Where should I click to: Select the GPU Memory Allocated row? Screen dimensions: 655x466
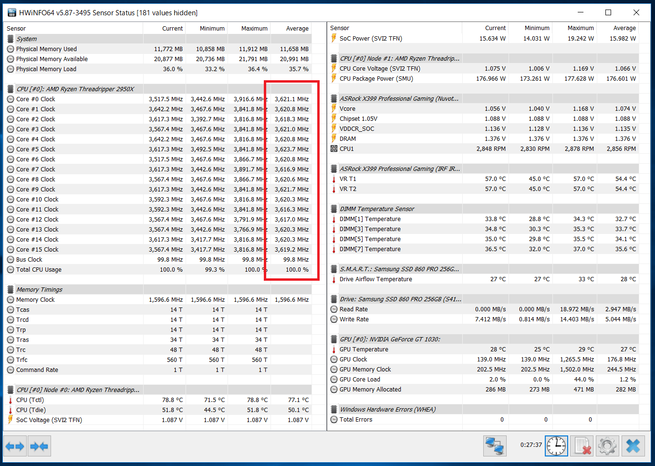[x=484, y=389]
